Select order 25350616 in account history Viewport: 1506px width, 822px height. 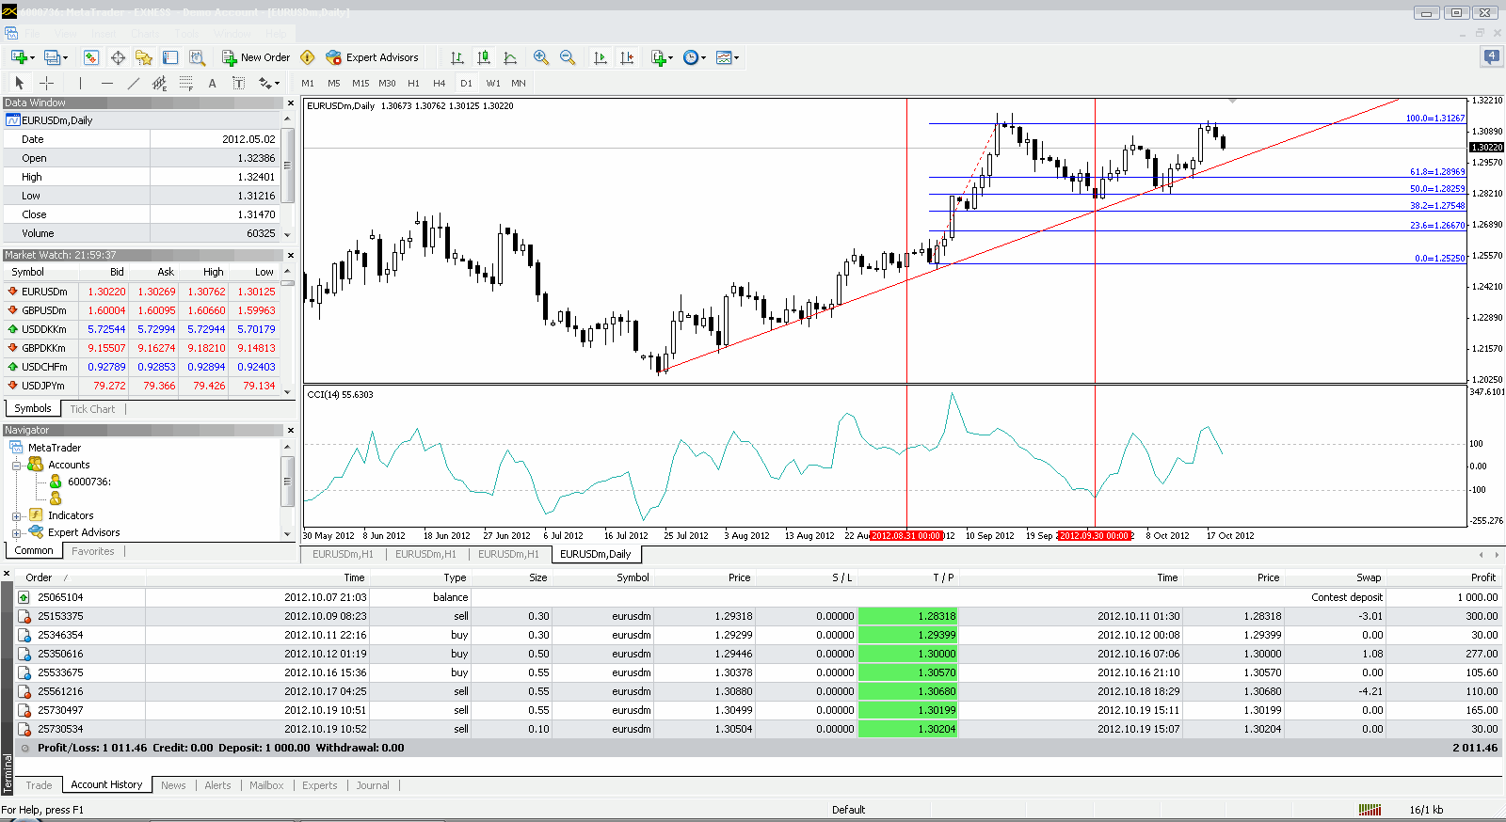758,654
